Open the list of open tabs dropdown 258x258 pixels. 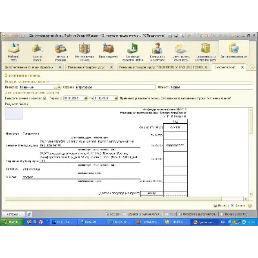point(252,67)
